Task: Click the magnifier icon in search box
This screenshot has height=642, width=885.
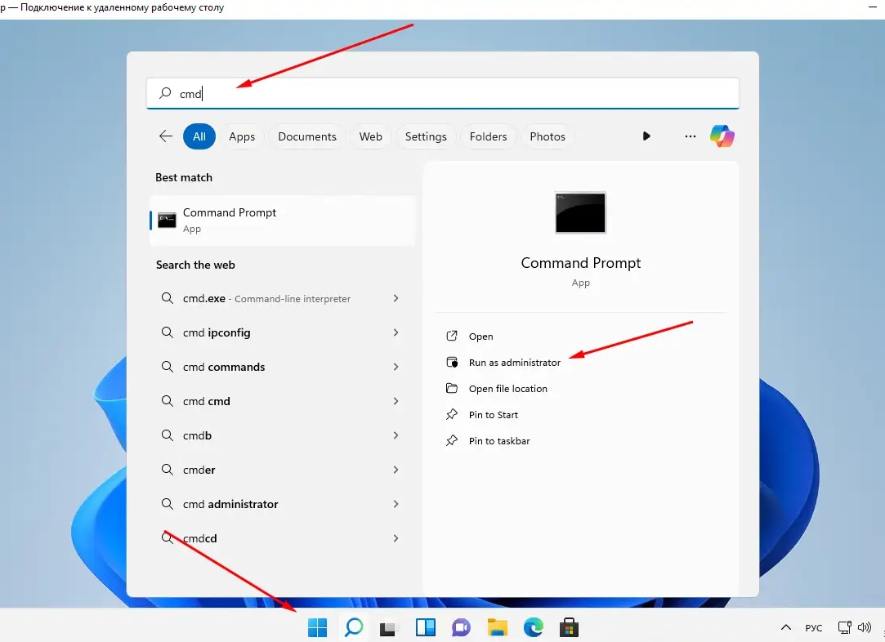Action: point(165,93)
